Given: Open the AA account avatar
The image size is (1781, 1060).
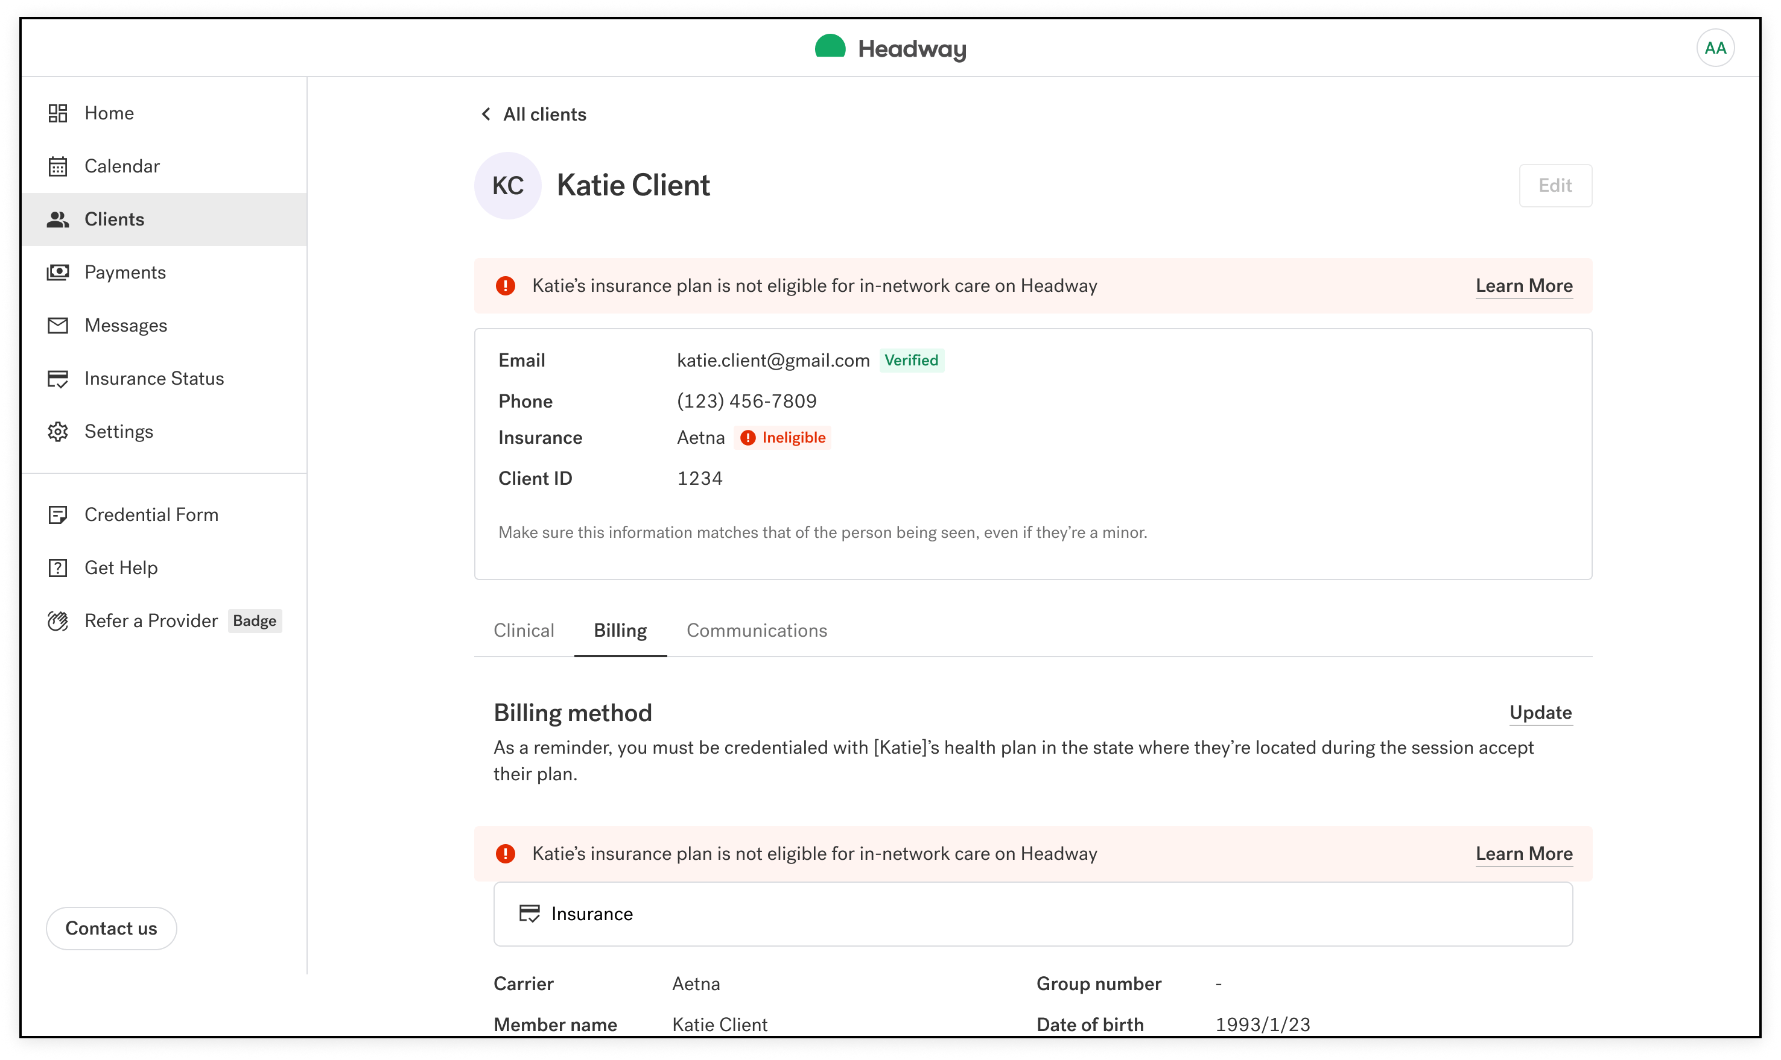Looking at the screenshot, I should click(x=1715, y=47).
